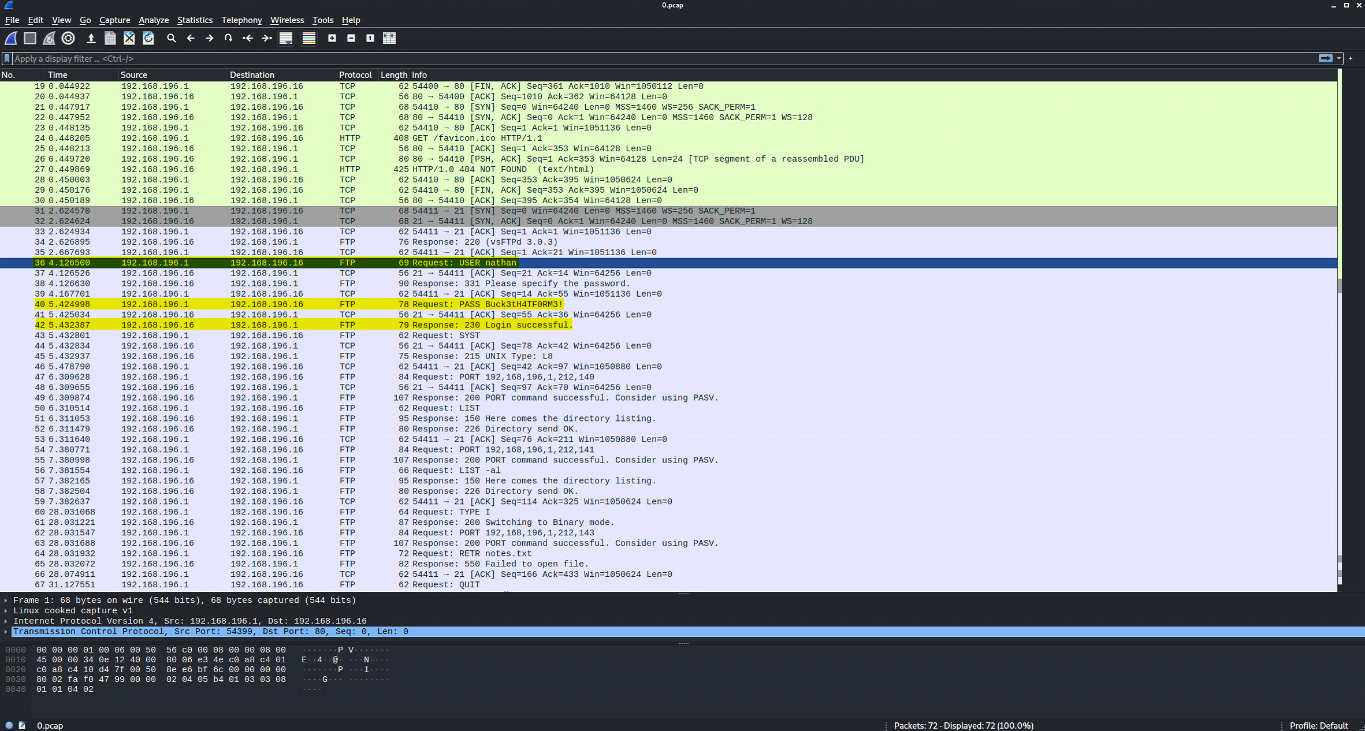Screen dimensions: 1365x731
Task: Start a new live capture
Action: tap(10, 38)
